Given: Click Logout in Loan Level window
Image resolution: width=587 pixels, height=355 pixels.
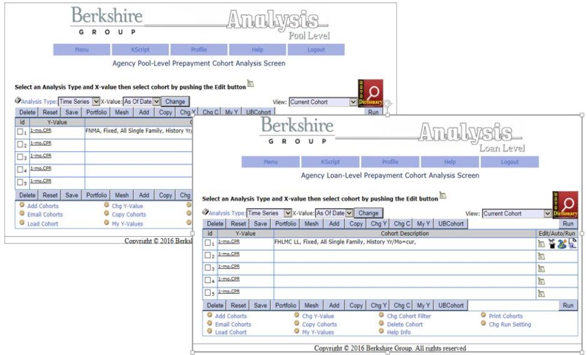Looking at the screenshot, I should pyautogui.click(x=510, y=162).
